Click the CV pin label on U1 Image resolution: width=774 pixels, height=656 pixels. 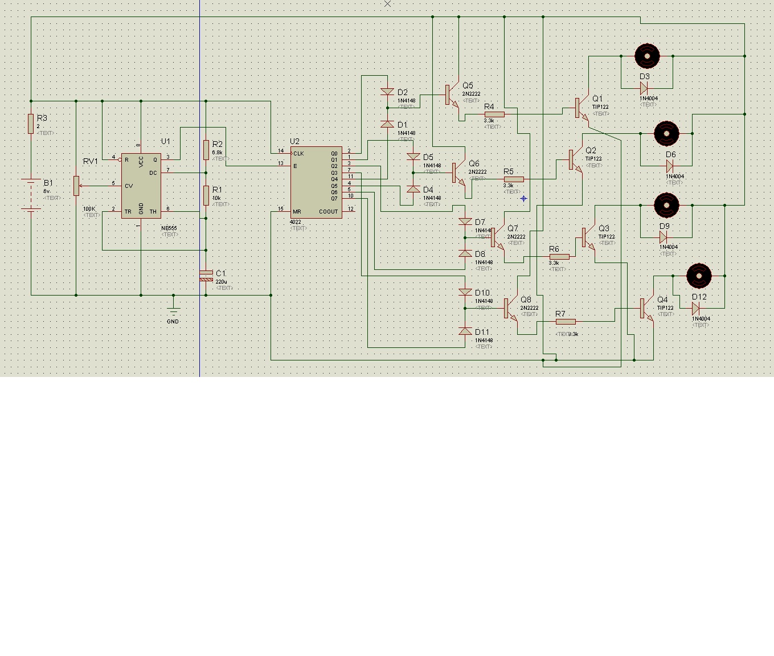(x=129, y=186)
